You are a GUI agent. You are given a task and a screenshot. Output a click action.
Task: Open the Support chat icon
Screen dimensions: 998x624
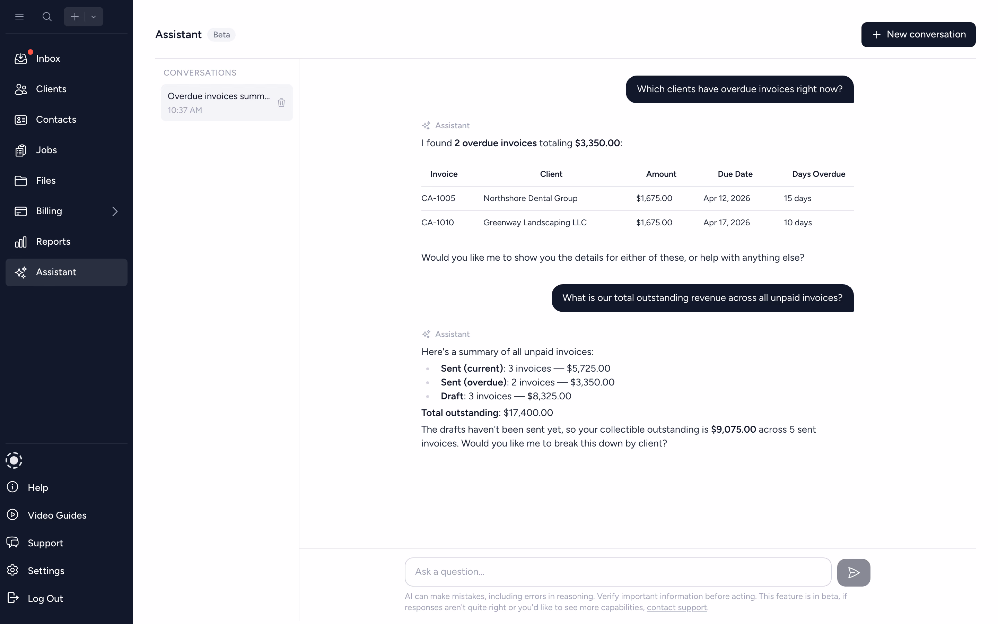[13, 543]
